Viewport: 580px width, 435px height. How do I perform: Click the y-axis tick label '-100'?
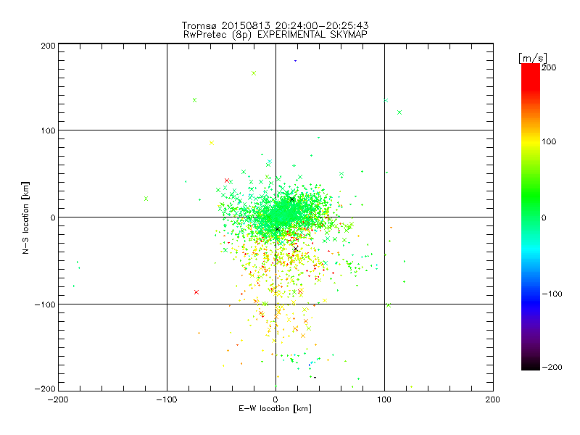pyautogui.click(x=45, y=304)
